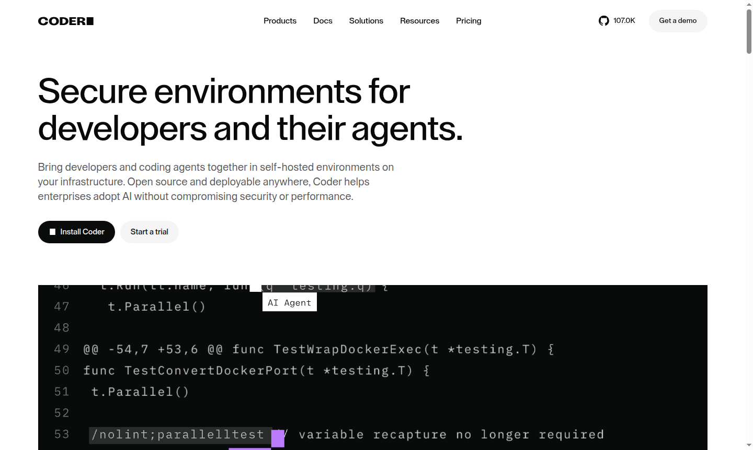Click the Start a trial button
The height and width of the screenshot is (450, 753).
pyautogui.click(x=149, y=231)
